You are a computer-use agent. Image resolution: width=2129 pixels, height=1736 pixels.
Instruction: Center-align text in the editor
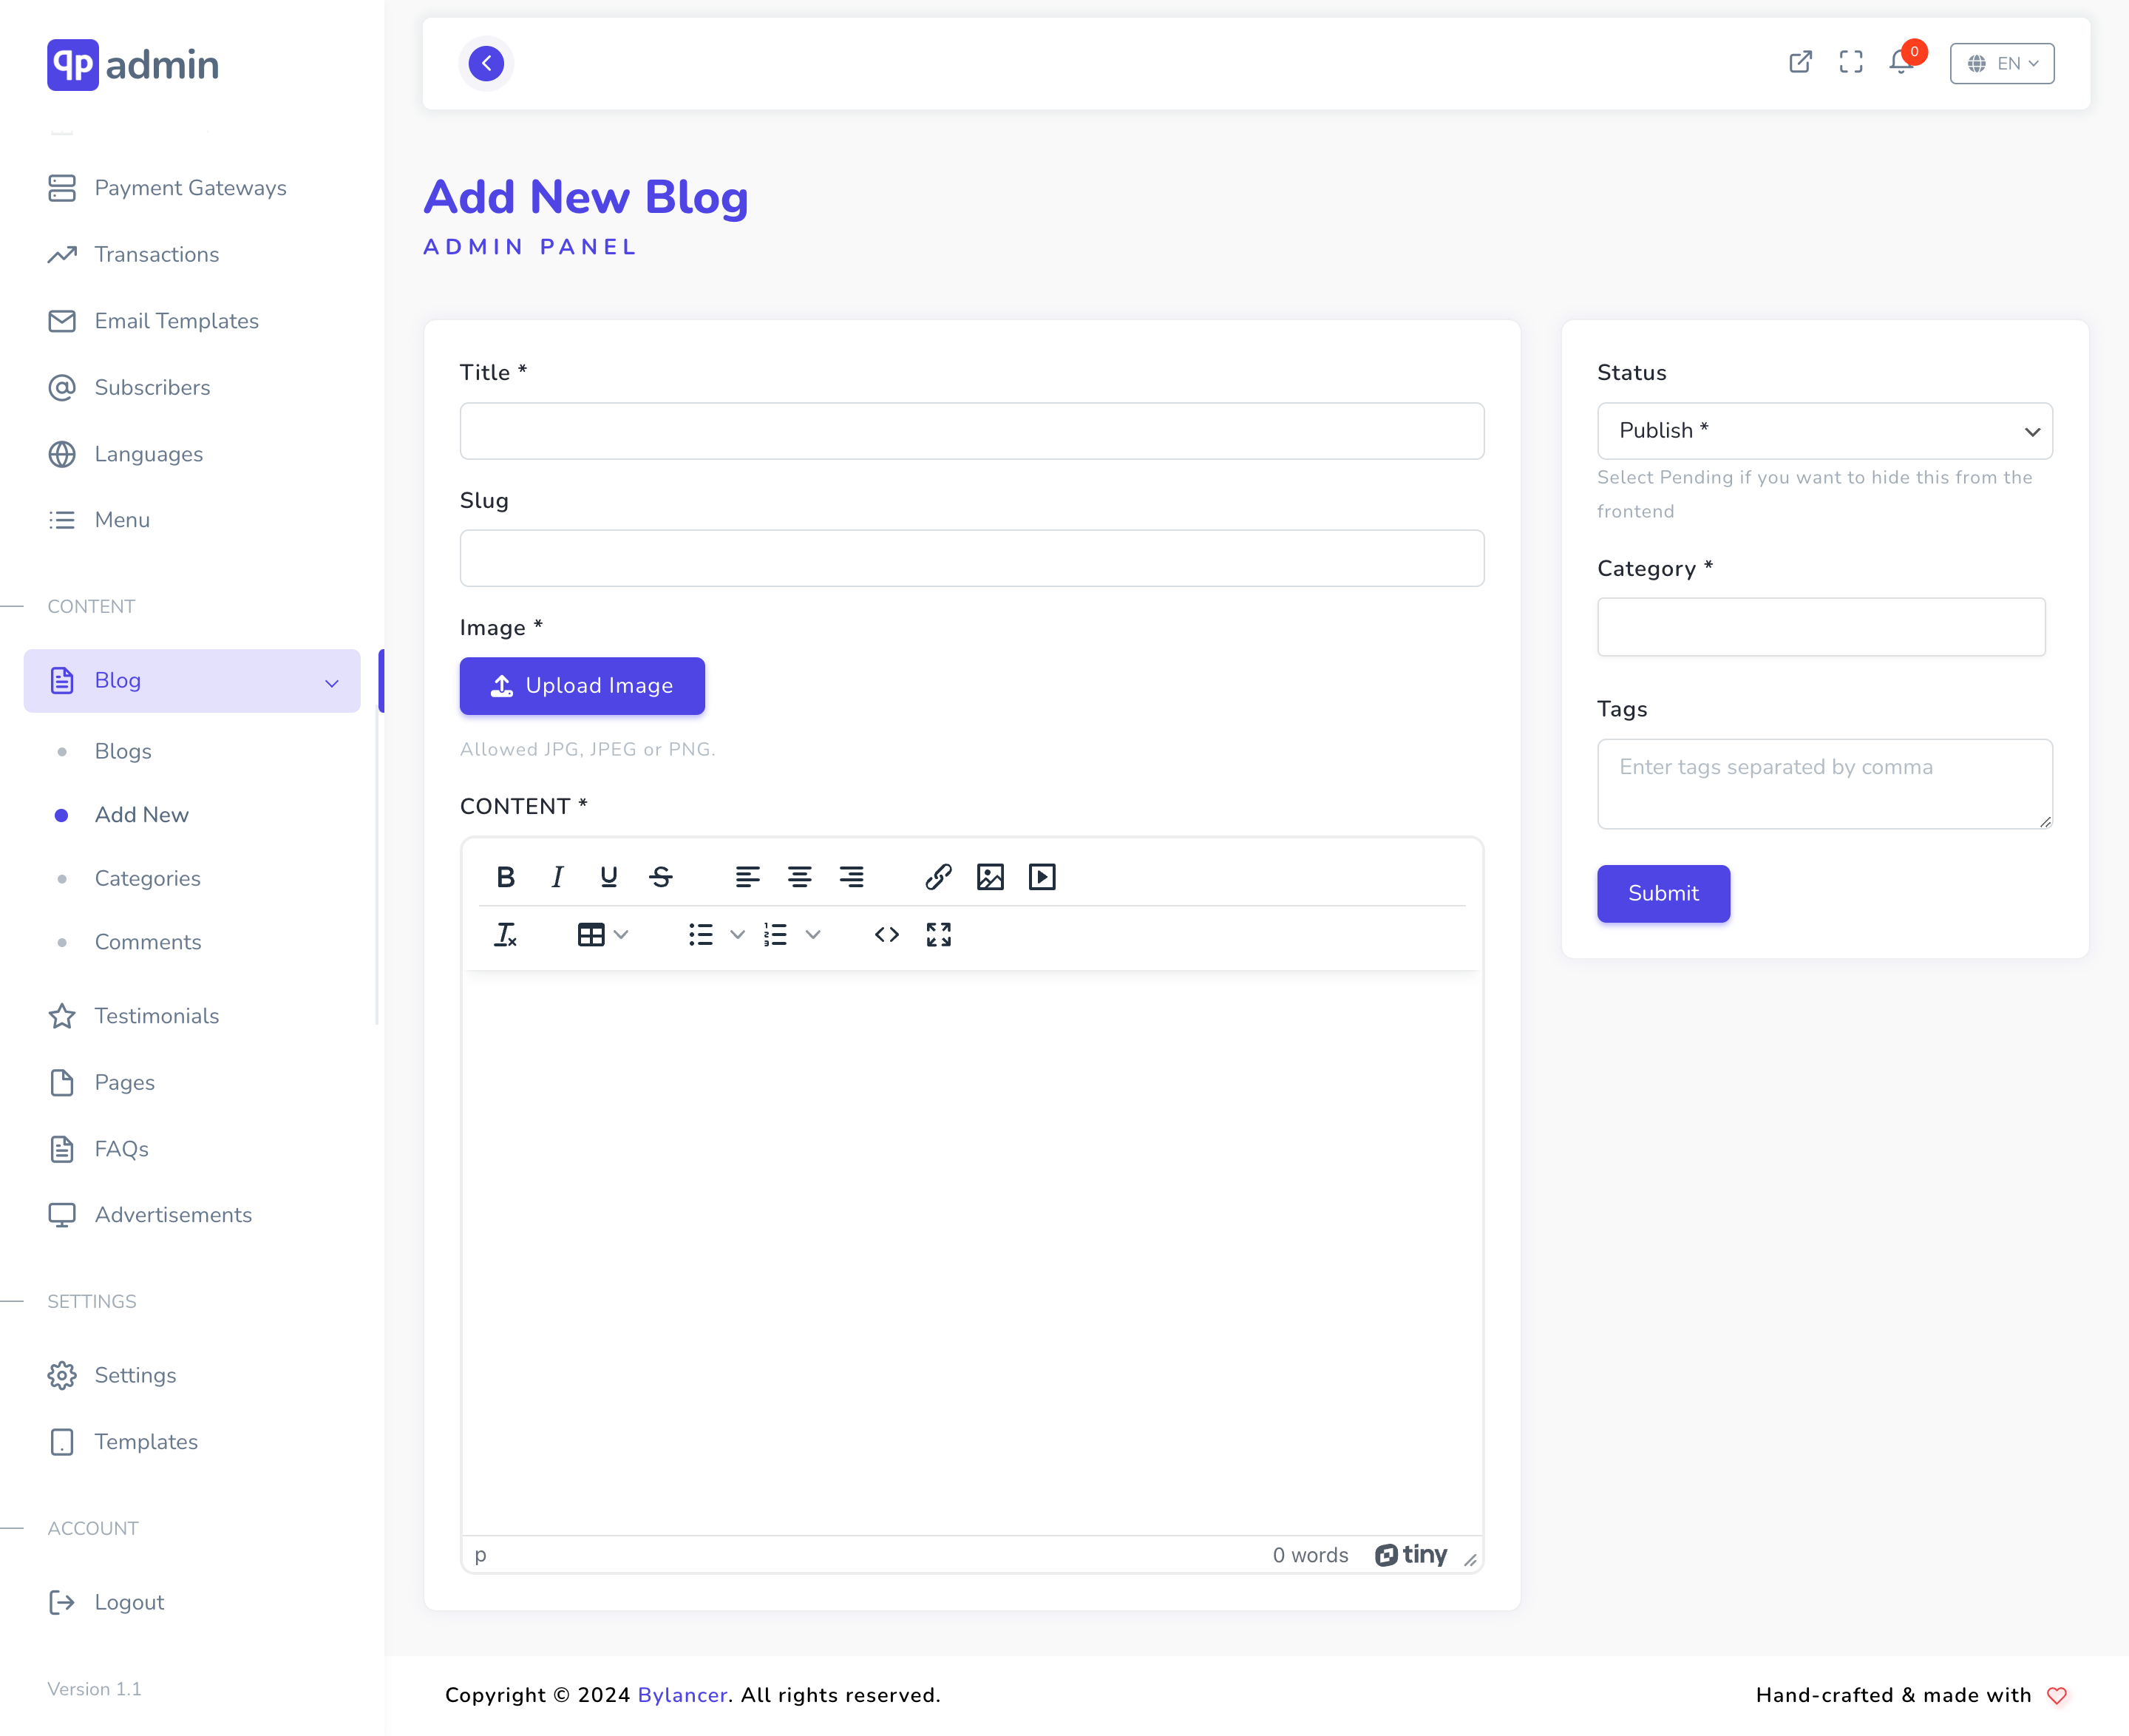point(799,877)
